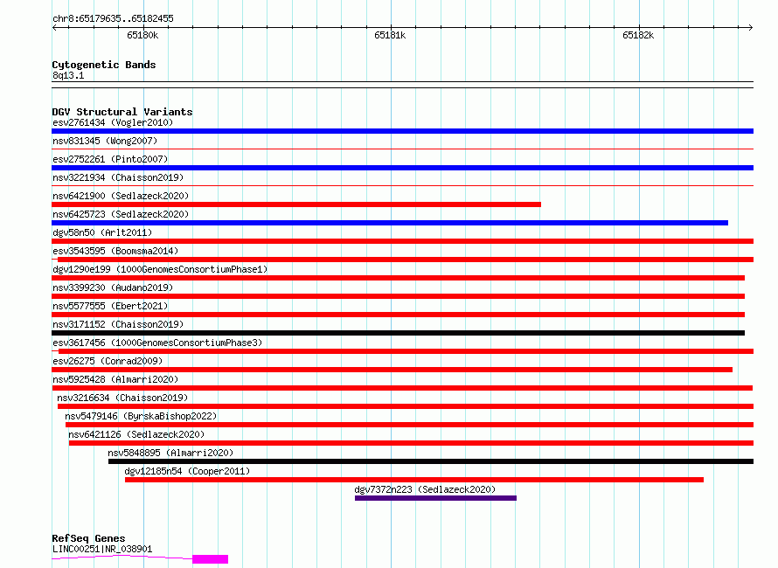The width and height of the screenshot is (778, 568).
Task: Select the esv2752261 (Pinto2007) label
Action: coord(110,159)
